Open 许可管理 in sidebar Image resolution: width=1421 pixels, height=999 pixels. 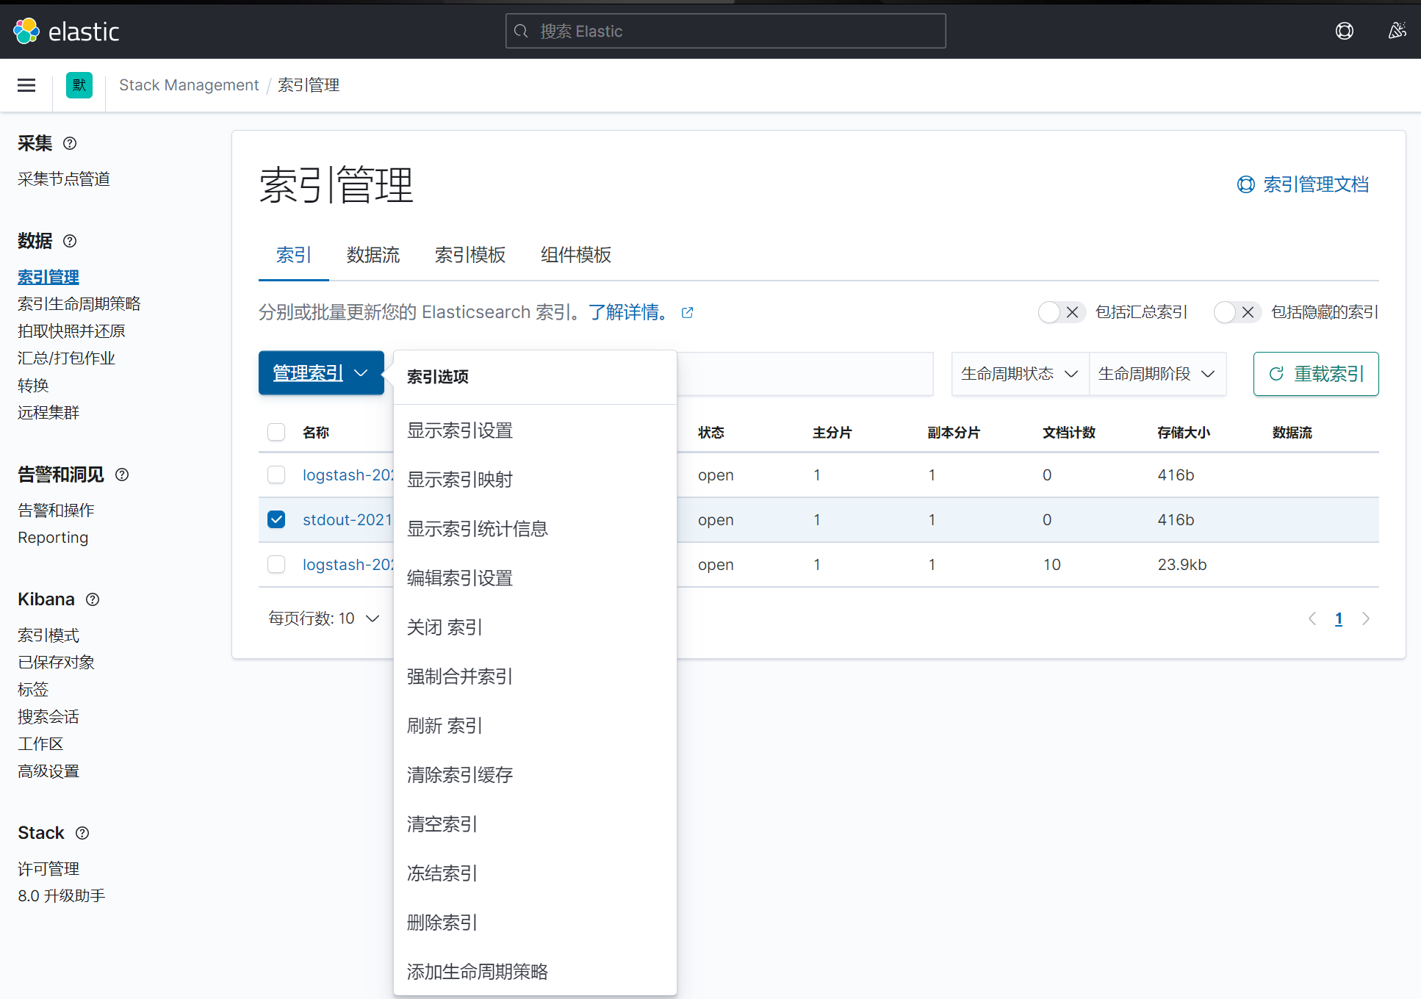[48, 869]
